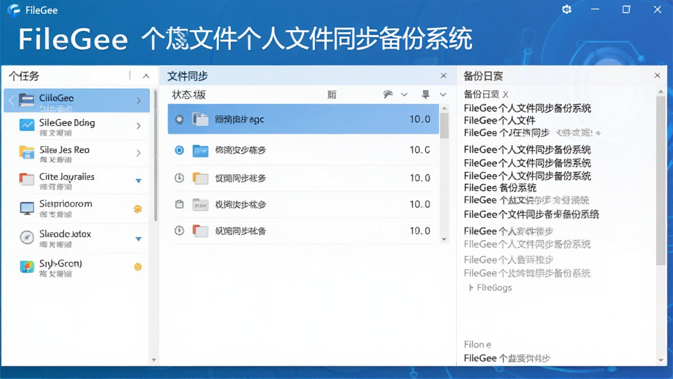Screen dimensions: 673x379
Task: Click the sync list scrollbar thumb
Action: point(444,126)
